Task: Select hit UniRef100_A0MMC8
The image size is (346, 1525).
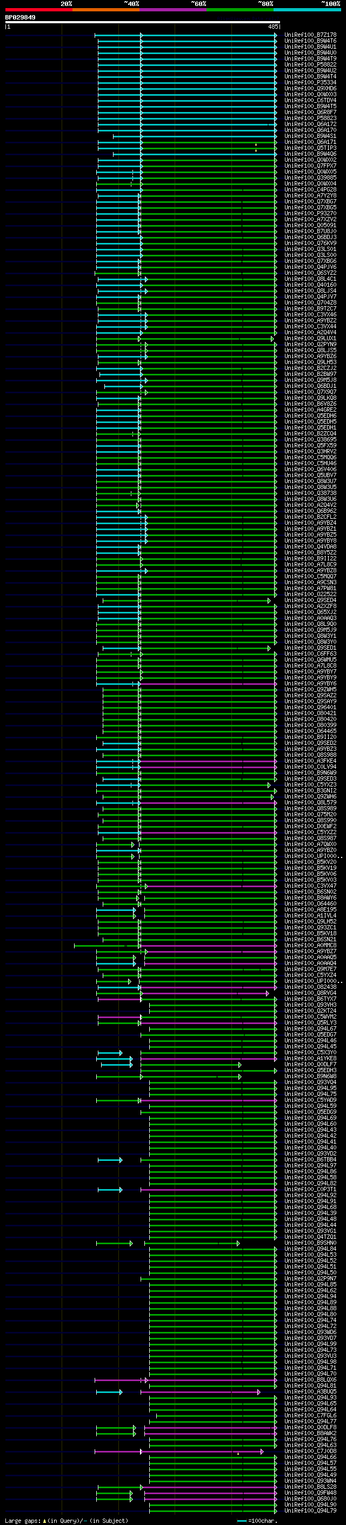Action: (x=310, y=946)
